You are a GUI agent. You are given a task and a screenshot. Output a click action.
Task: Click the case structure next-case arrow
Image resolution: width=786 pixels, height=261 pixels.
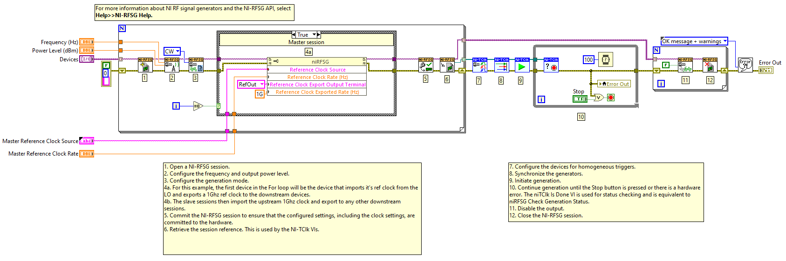click(x=319, y=35)
